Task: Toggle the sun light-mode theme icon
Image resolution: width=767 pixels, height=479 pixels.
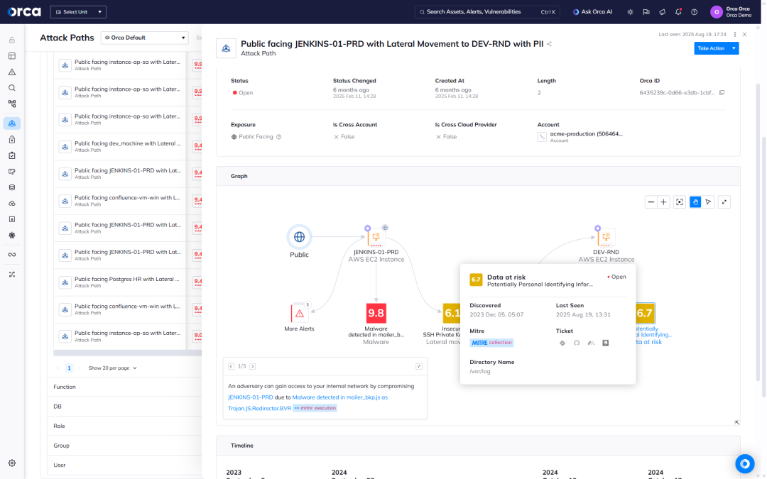Action: (x=630, y=12)
